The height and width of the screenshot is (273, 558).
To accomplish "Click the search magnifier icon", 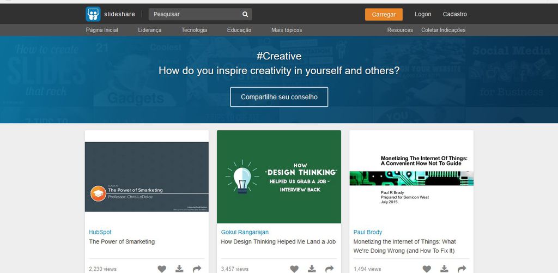I will 245,14.
